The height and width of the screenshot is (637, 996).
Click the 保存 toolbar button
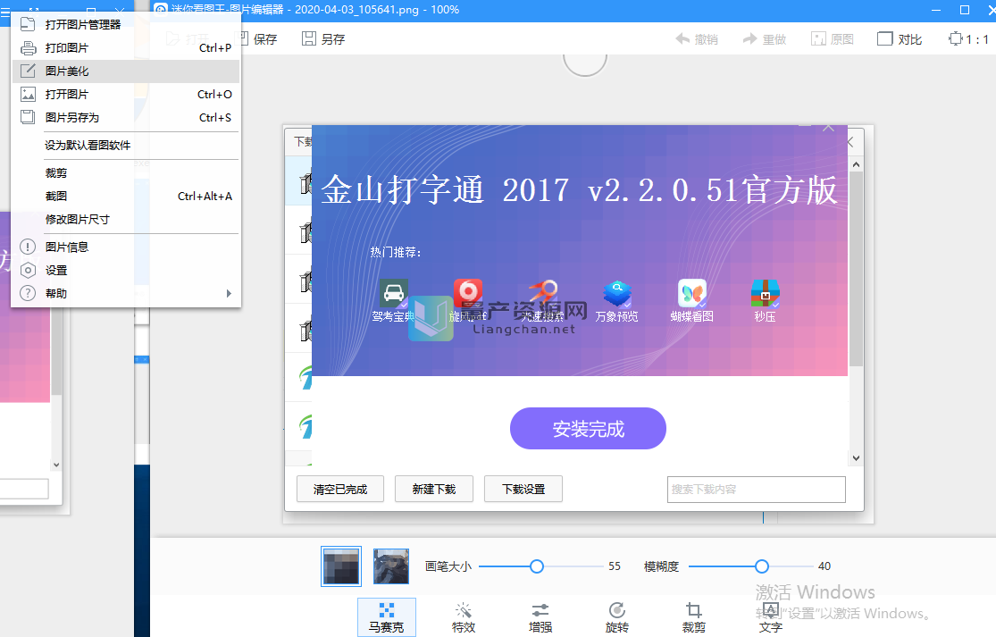(x=258, y=39)
